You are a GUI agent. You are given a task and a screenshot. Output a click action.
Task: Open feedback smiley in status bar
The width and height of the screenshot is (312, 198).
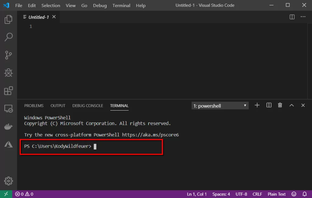[x=294, y=194]
